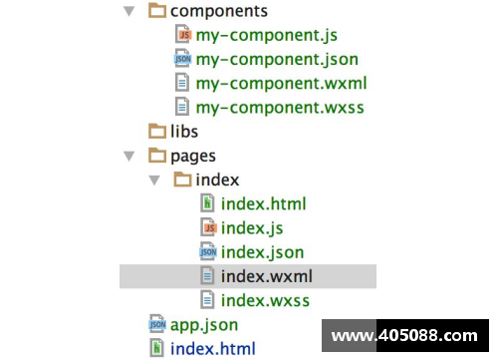Click the JSON icon of index.json
498x361 pixels.
tap(208, 251)
